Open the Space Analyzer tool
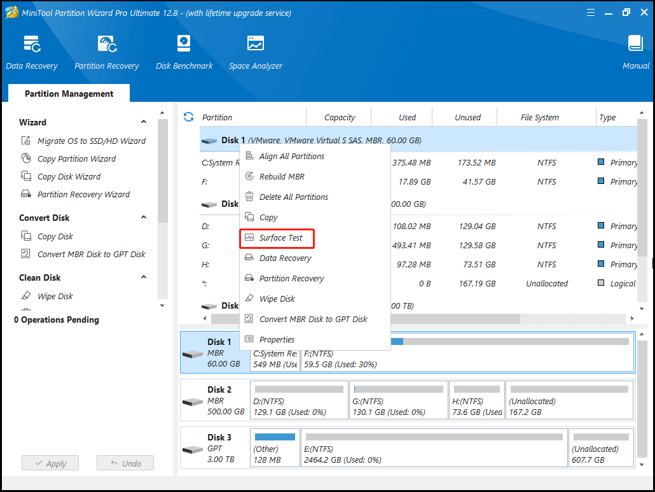 click(255, 52)
